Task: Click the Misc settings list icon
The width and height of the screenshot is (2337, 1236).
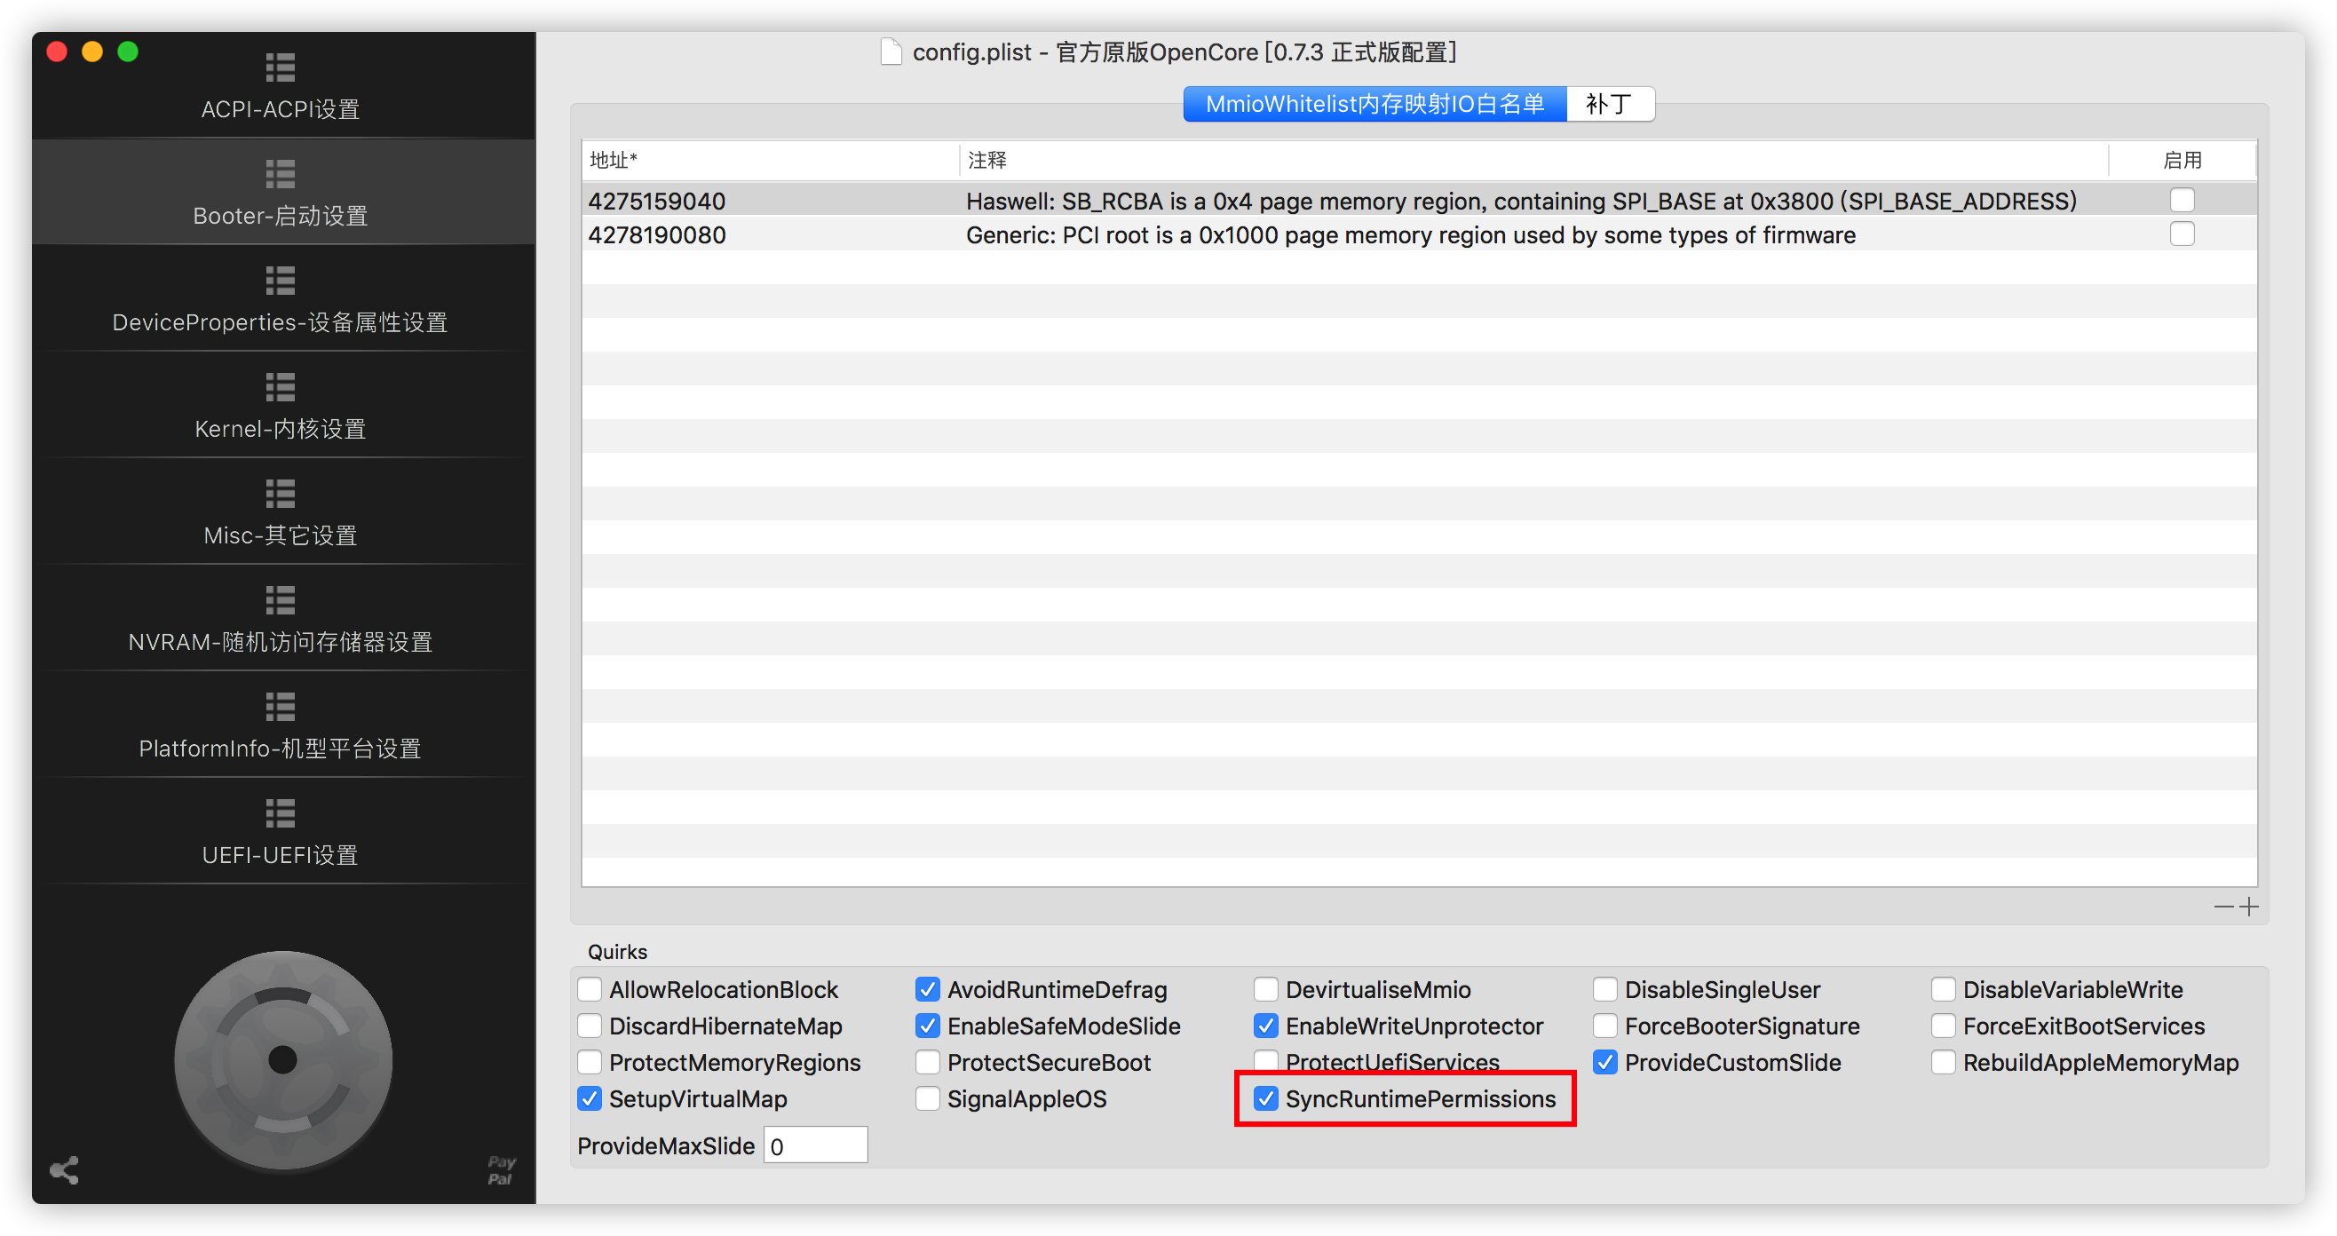Action: coord(281,494)
